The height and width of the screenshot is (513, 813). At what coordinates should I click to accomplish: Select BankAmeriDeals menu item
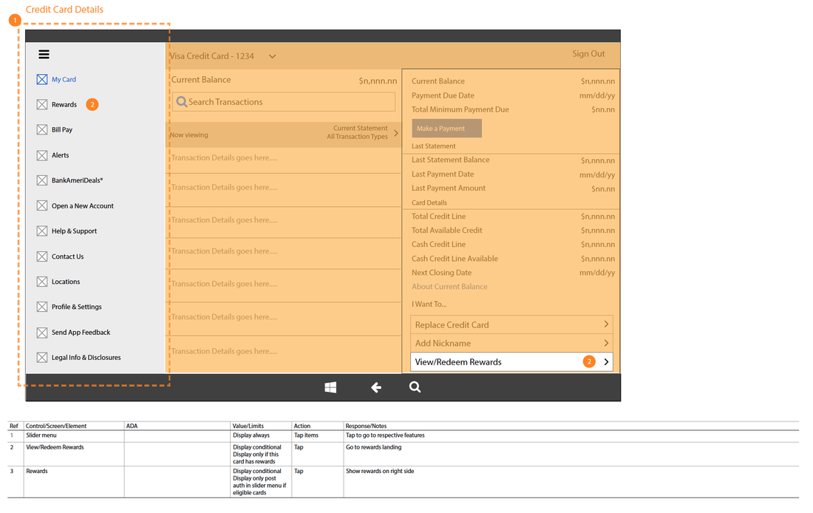pyautogui.click(x=78, y=180)
